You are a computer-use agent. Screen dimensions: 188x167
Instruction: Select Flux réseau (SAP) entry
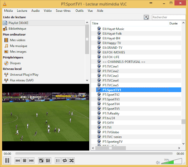tap(43, 80)
